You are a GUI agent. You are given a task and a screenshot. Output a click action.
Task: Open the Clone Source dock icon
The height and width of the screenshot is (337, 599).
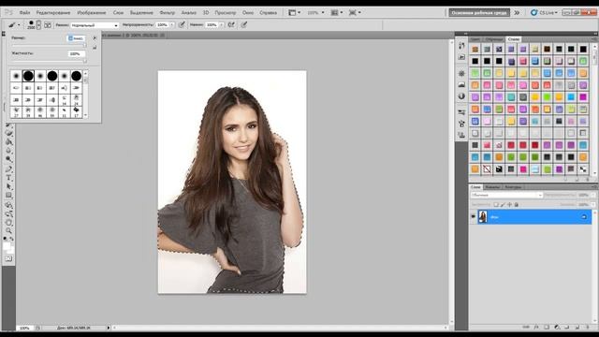coord(461,135)
